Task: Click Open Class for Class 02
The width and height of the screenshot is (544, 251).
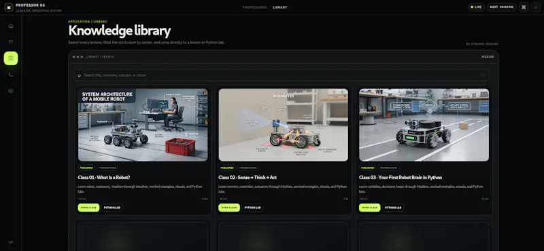Action: [229, 208]
